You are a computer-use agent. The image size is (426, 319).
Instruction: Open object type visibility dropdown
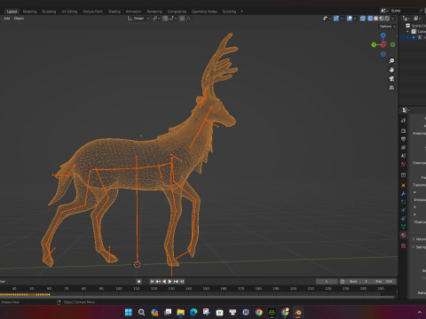327,19
